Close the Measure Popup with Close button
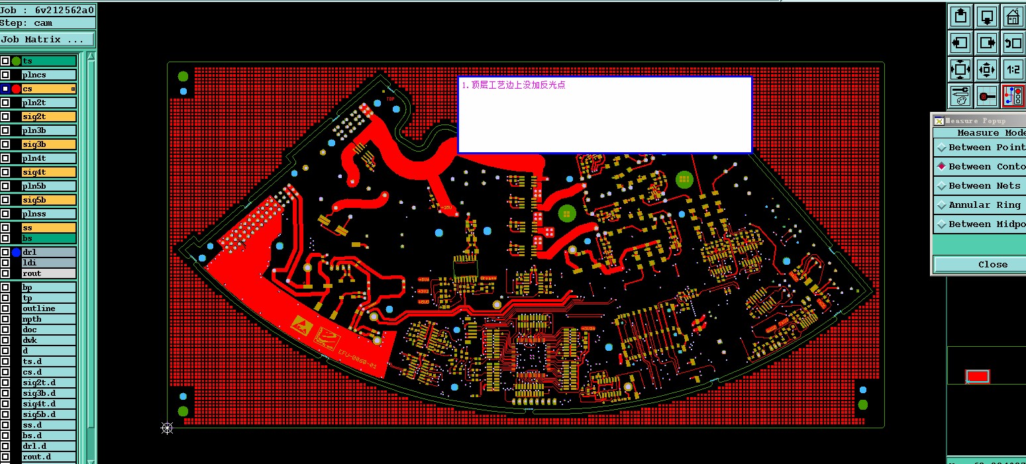Image resolution: width=1026 pixels, height=464 pixels. 980,264
